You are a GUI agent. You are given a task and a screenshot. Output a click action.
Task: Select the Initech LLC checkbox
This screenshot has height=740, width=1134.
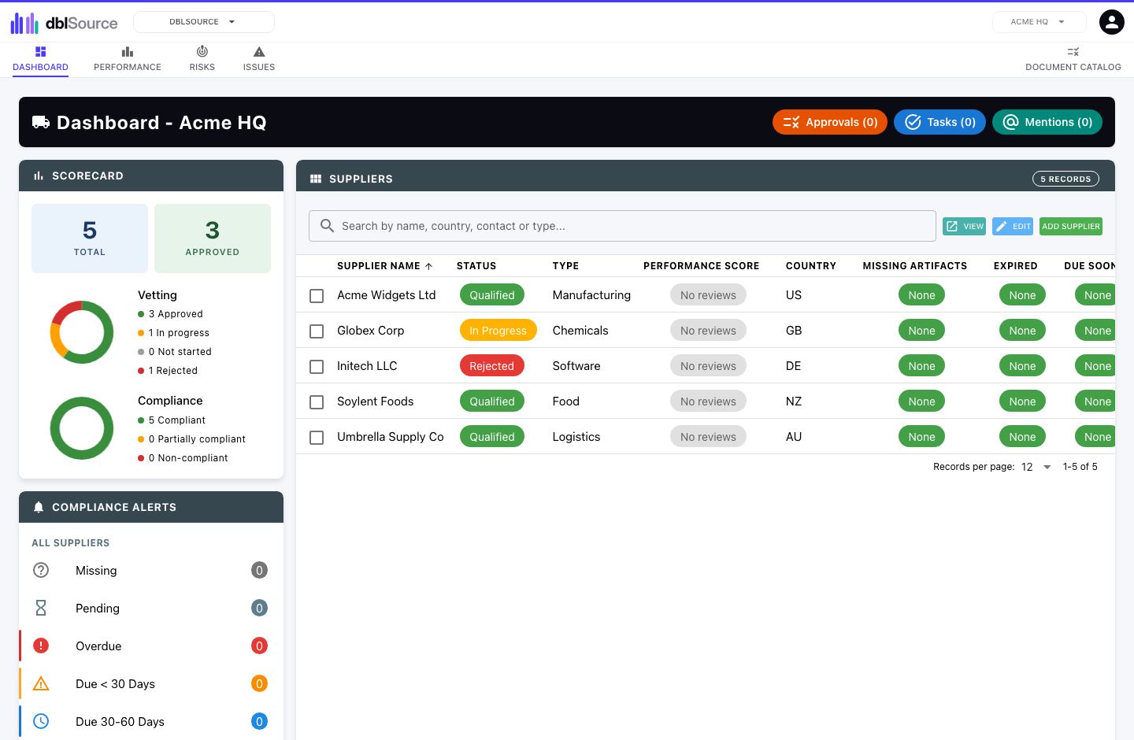click(x=317, y=367)
